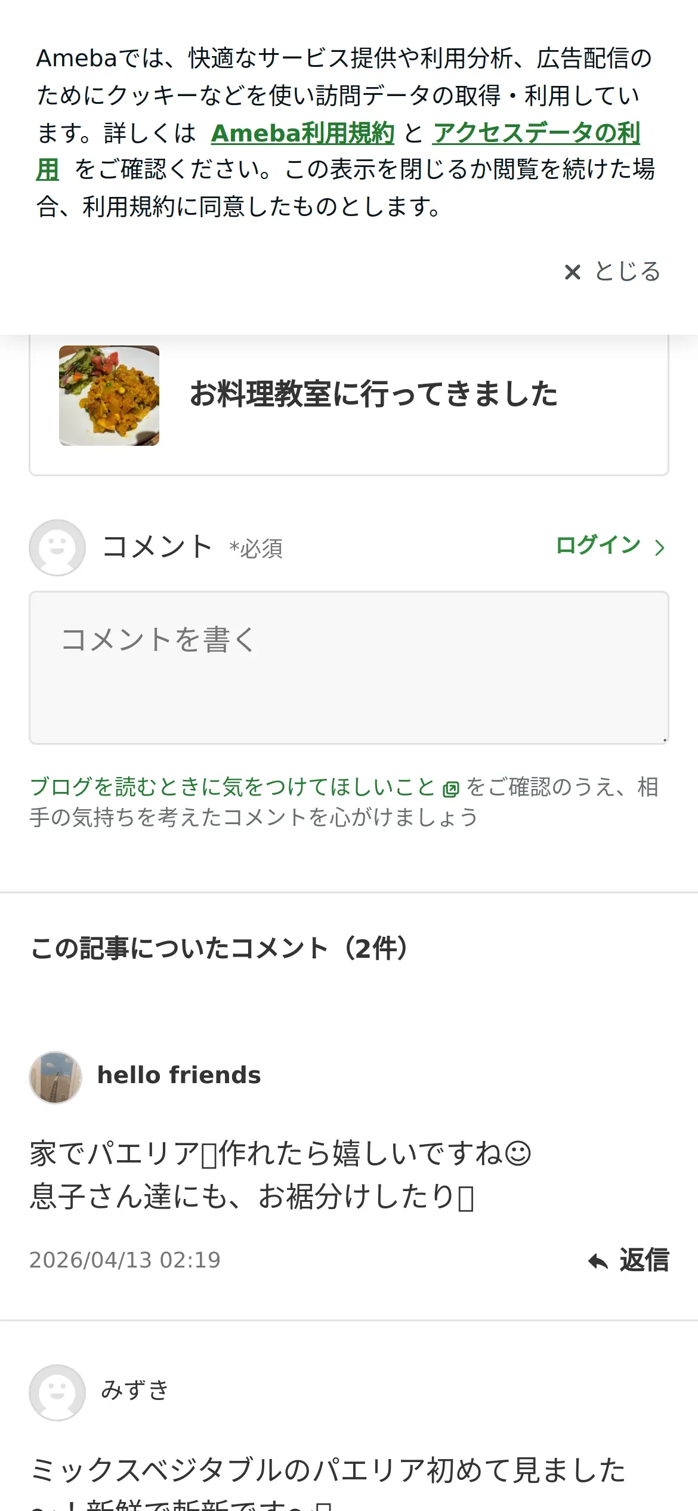Screen dimensions: 698x1511
Task: Open the hello friends username
Action: (179, 1075)
